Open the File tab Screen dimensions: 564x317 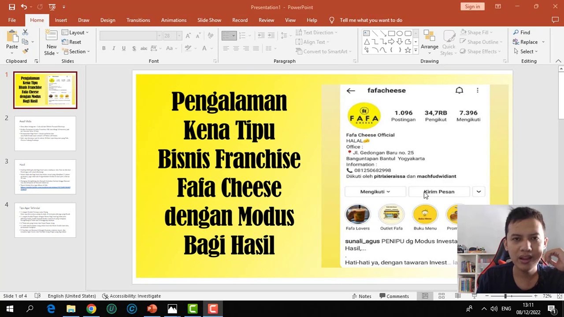tap(12, 20)
